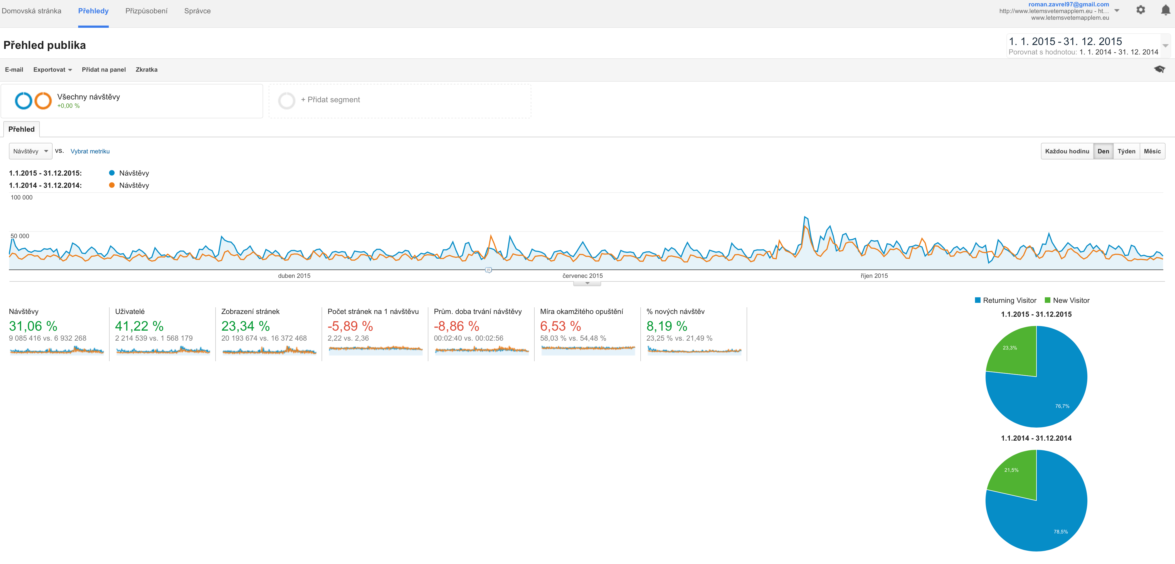
Task: Click the Uživatelé sparkline chart
Action: [x=163, y=350]
